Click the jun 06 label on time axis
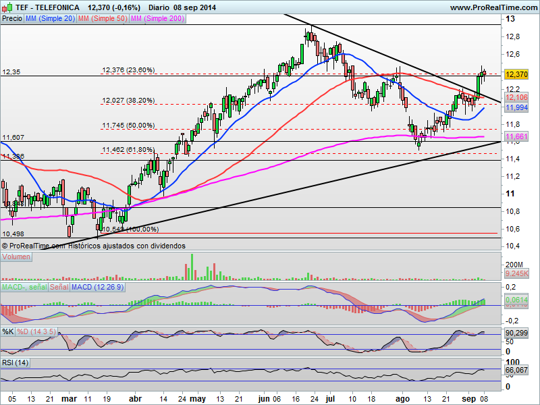Screen dimensions: 540x405 pyautogui.click(x=269, y=399)
